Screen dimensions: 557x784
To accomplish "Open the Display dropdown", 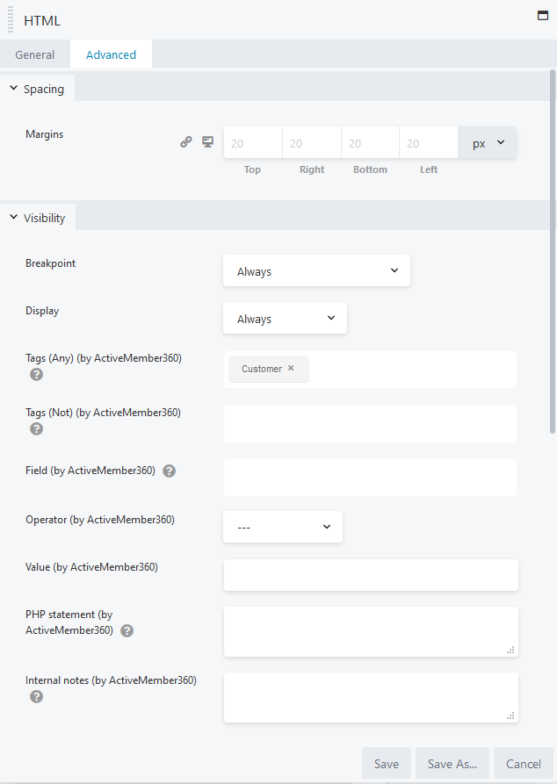I will tap(285, 318).
